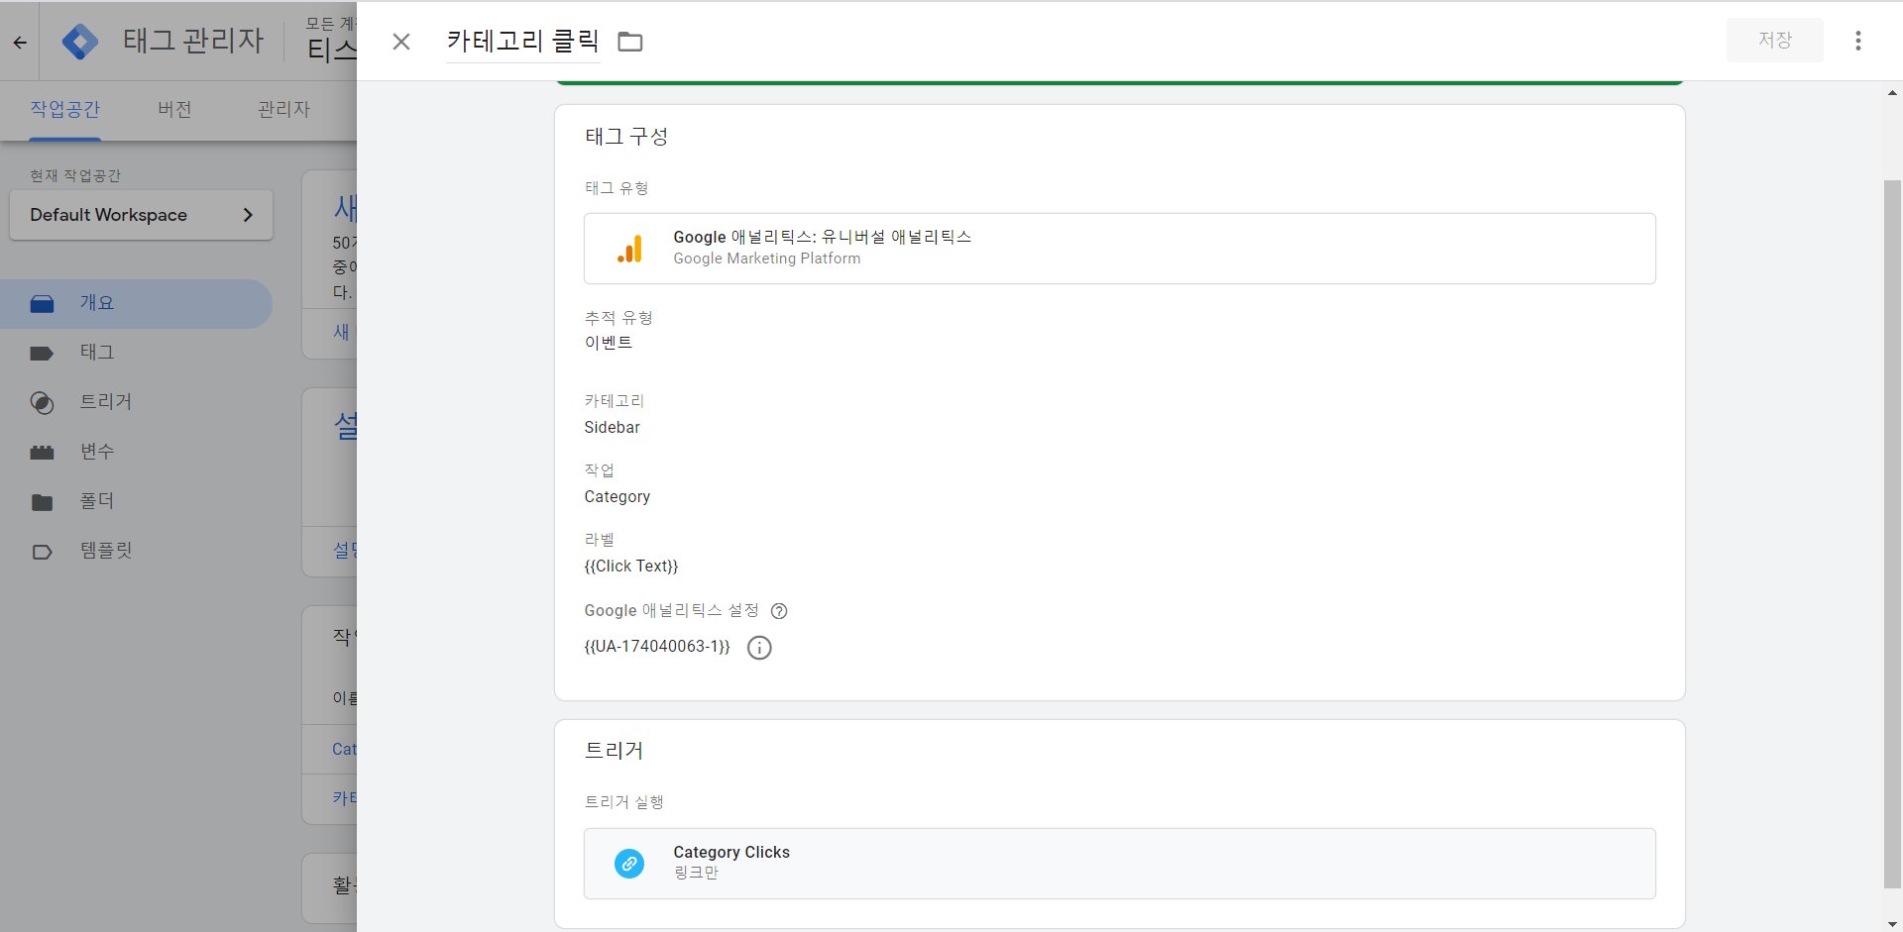1903x932 pixels.
Task: Click the info icon next to UA-174040063-1
Action: pyautogui.click(x=759, y=648)
